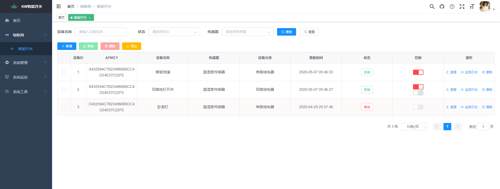Open the 状态 status dropdown
Viewport: 500px width, 189px height.
pyautogui.click(x=174, y=32)
